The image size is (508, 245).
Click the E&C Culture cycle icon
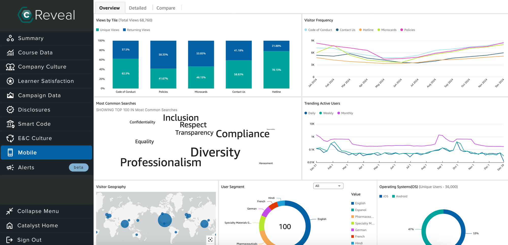click(10, 138)
